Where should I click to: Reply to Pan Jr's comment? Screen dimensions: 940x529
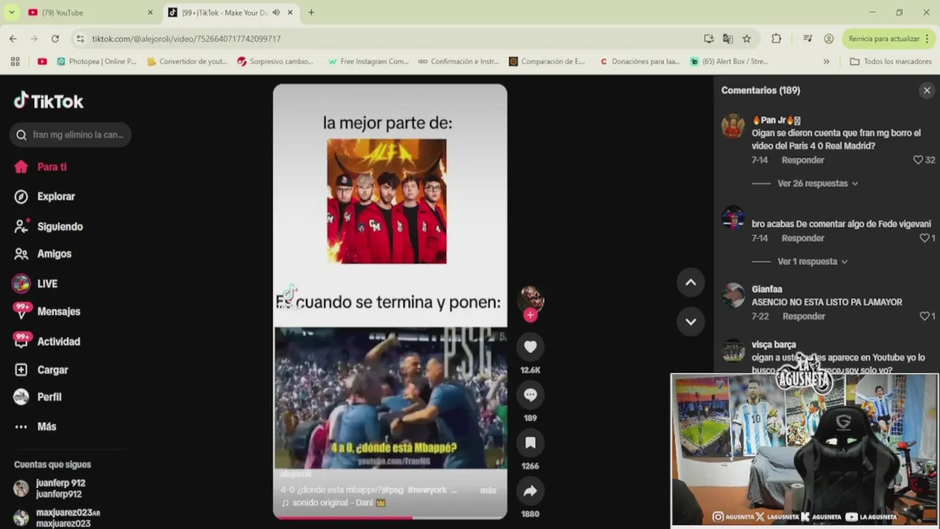click(803, 160)
